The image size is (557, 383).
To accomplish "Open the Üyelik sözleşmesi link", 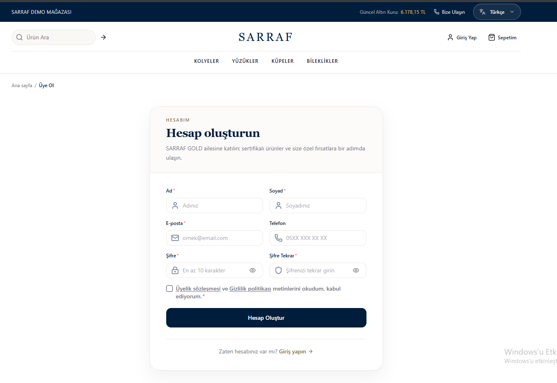I will [x=198, y=289].
